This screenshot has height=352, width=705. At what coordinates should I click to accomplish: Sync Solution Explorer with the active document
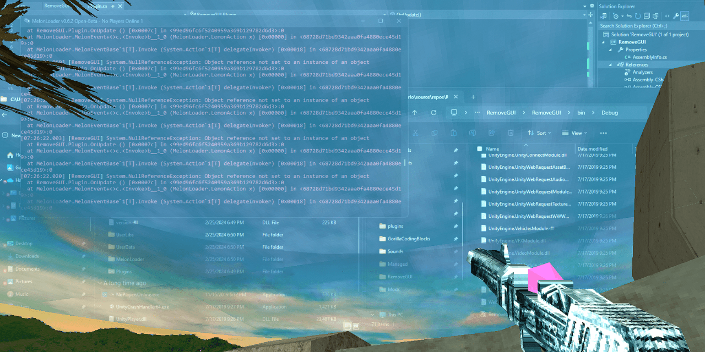coord(629,16)
